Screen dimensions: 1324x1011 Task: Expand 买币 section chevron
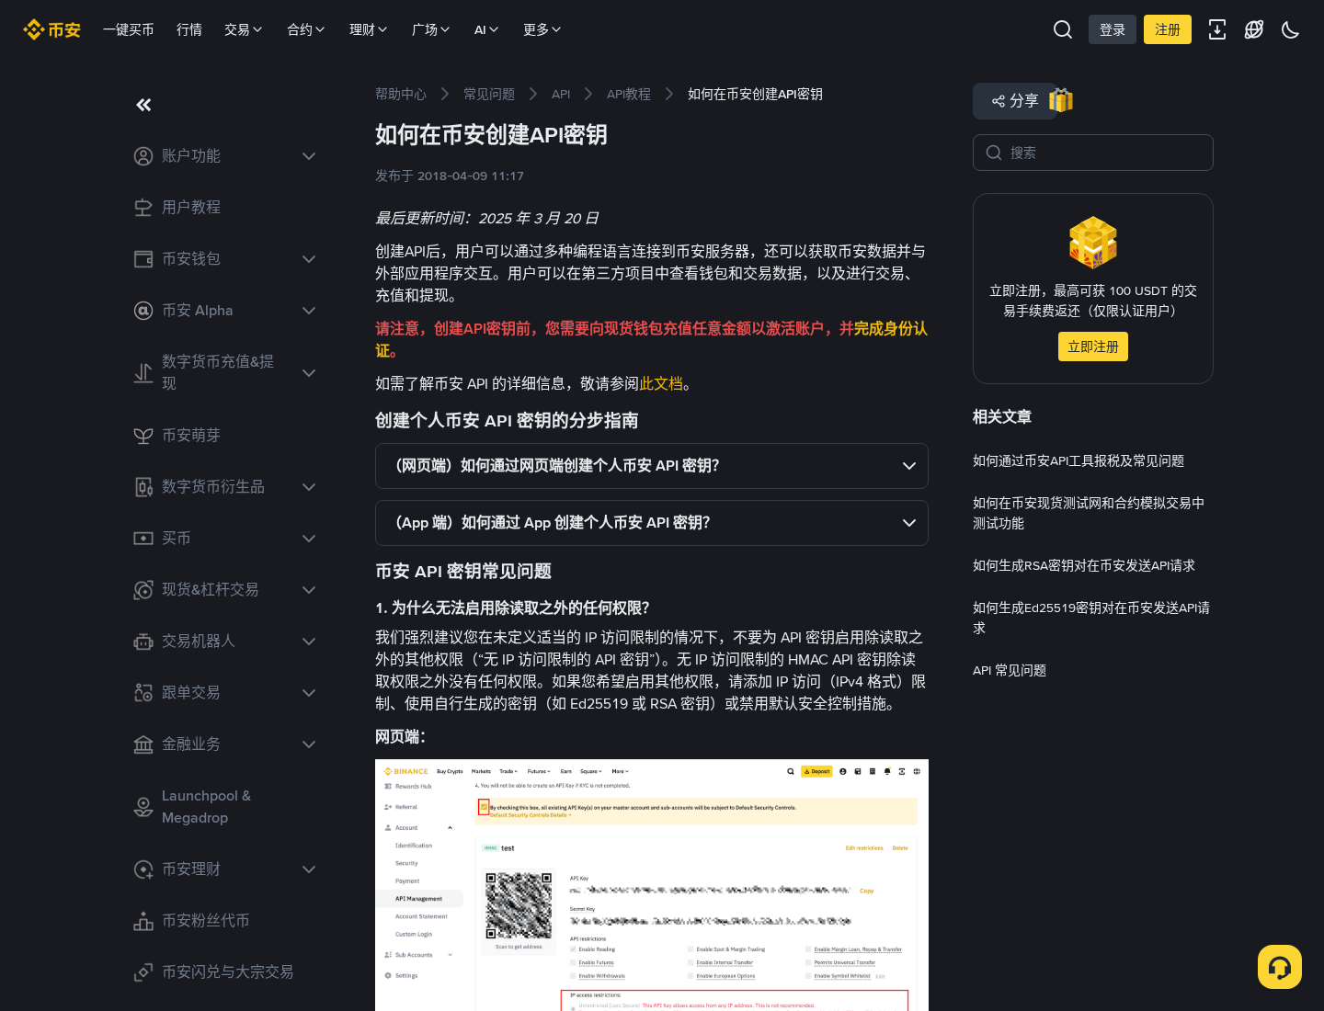pos(309,539)
